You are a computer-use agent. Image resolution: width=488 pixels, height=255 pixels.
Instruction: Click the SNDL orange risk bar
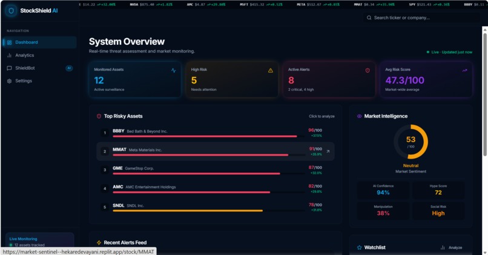click(x=188, y=211)
